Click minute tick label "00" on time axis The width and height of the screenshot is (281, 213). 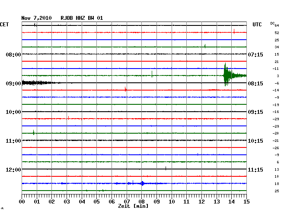coord(22,202)
